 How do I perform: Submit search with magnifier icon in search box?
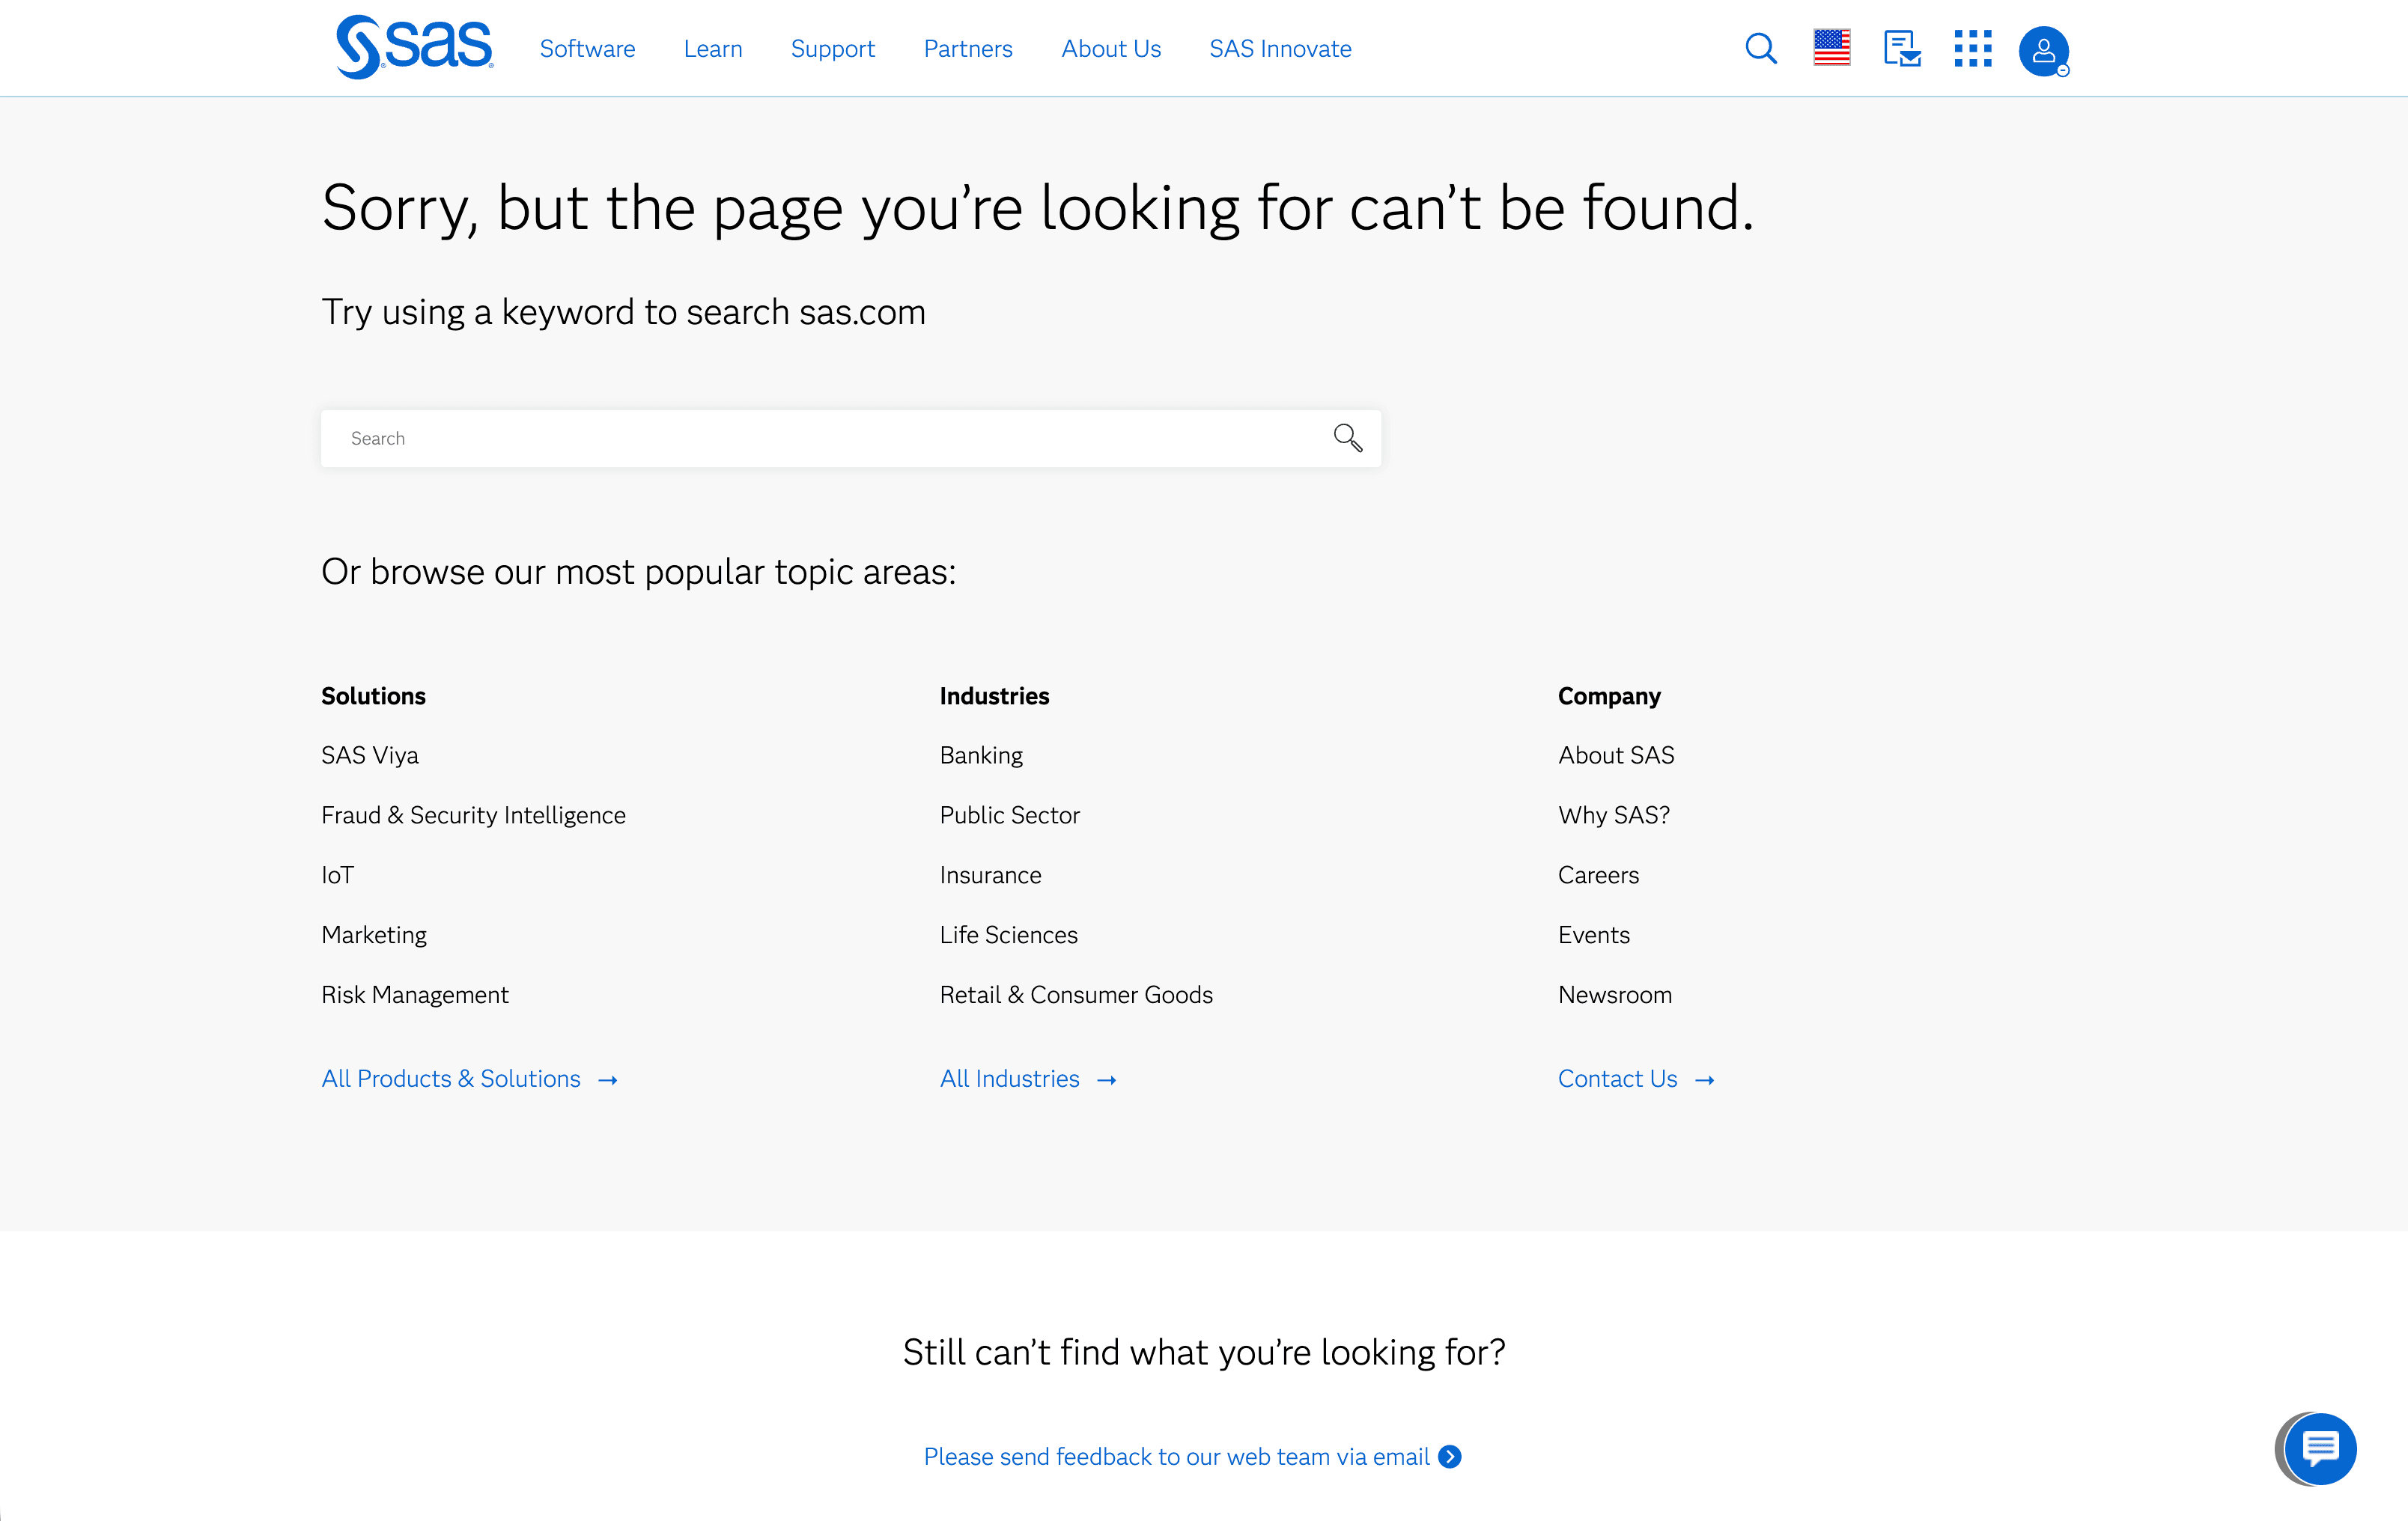tap(1348, 438)
